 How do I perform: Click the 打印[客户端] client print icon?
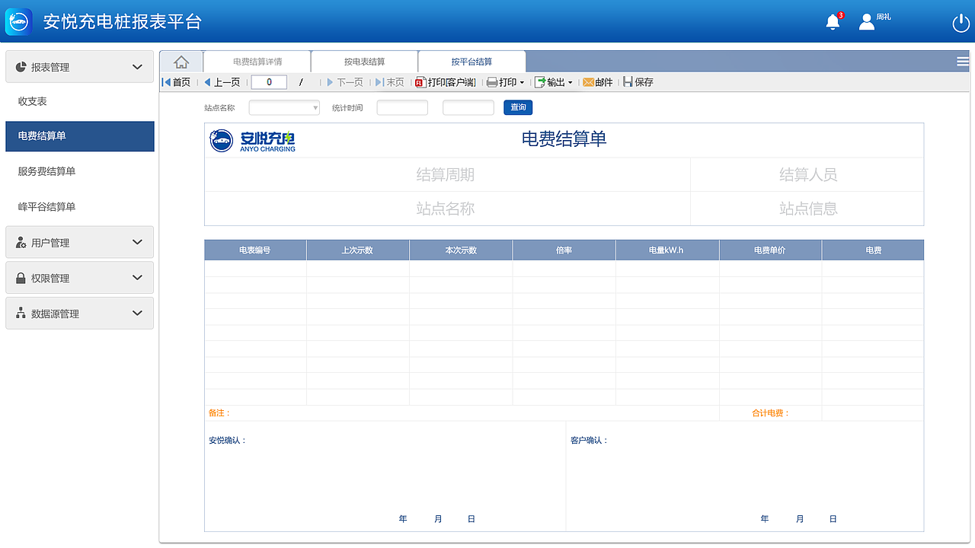[446, 81]
